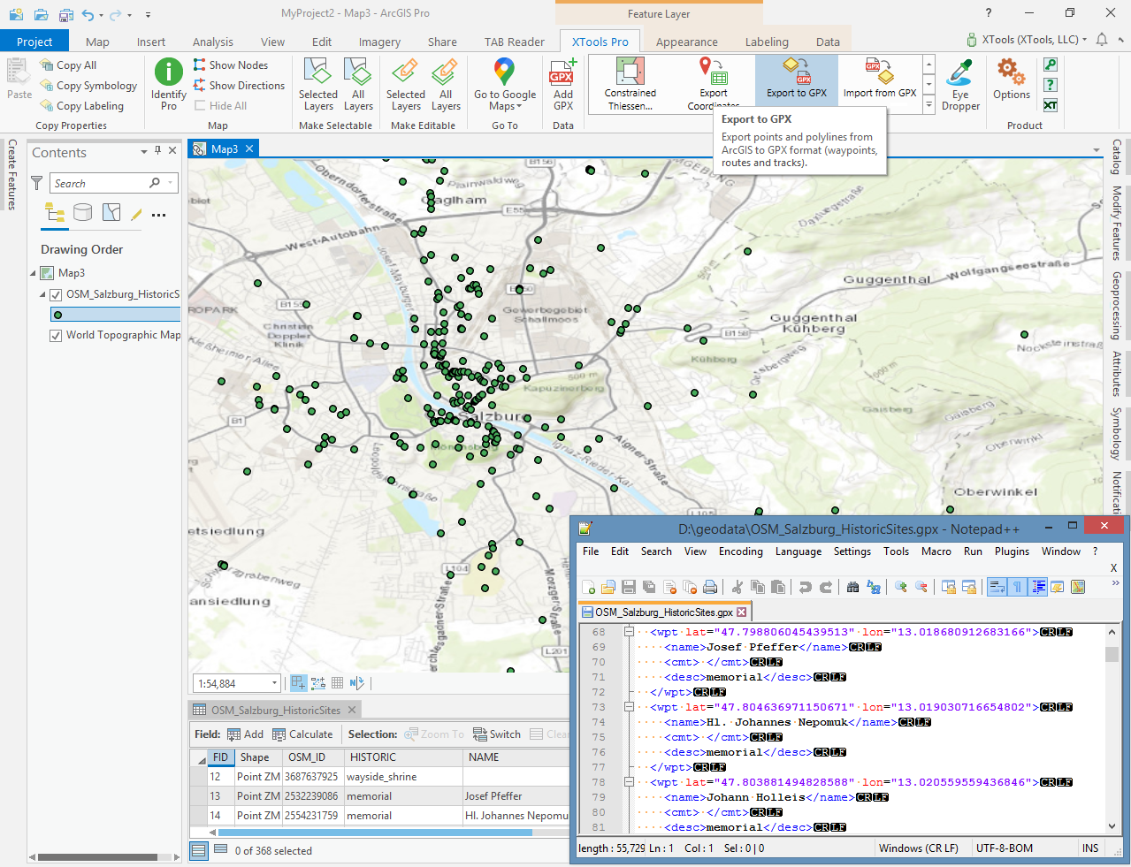Click the Identify Pro icon
1131x867 pixels.
168,72
